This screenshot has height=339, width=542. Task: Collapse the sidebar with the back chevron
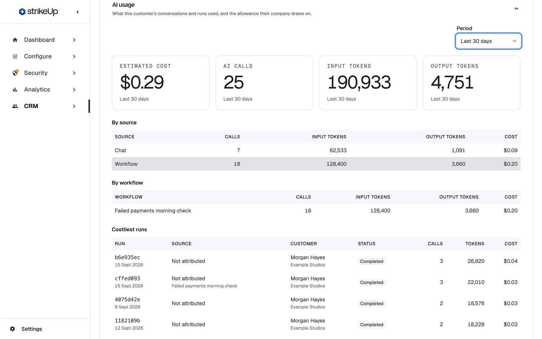[78, 12]
